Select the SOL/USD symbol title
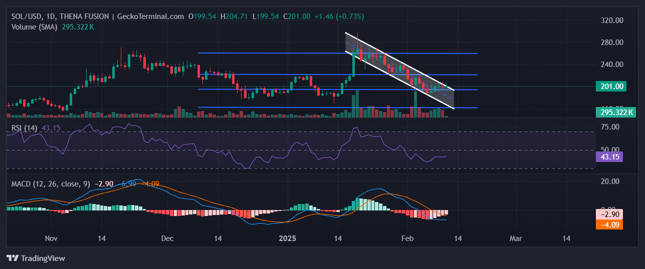This screenshot has width=645, height=269. coord(27,16)
